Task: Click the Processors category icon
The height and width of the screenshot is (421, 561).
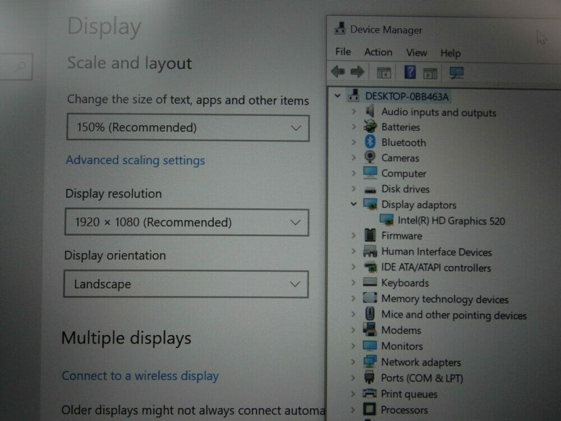Action: coord(369,409)
